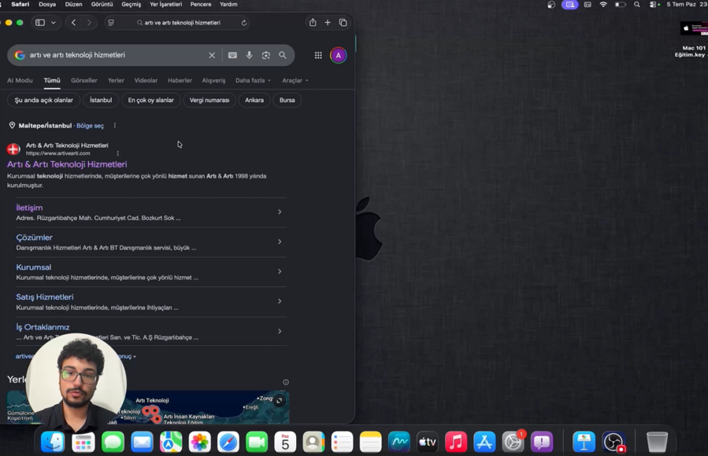708x456 pixels.
Task: Select the Ankara filter chip
Action: click(x=254, y=100)
